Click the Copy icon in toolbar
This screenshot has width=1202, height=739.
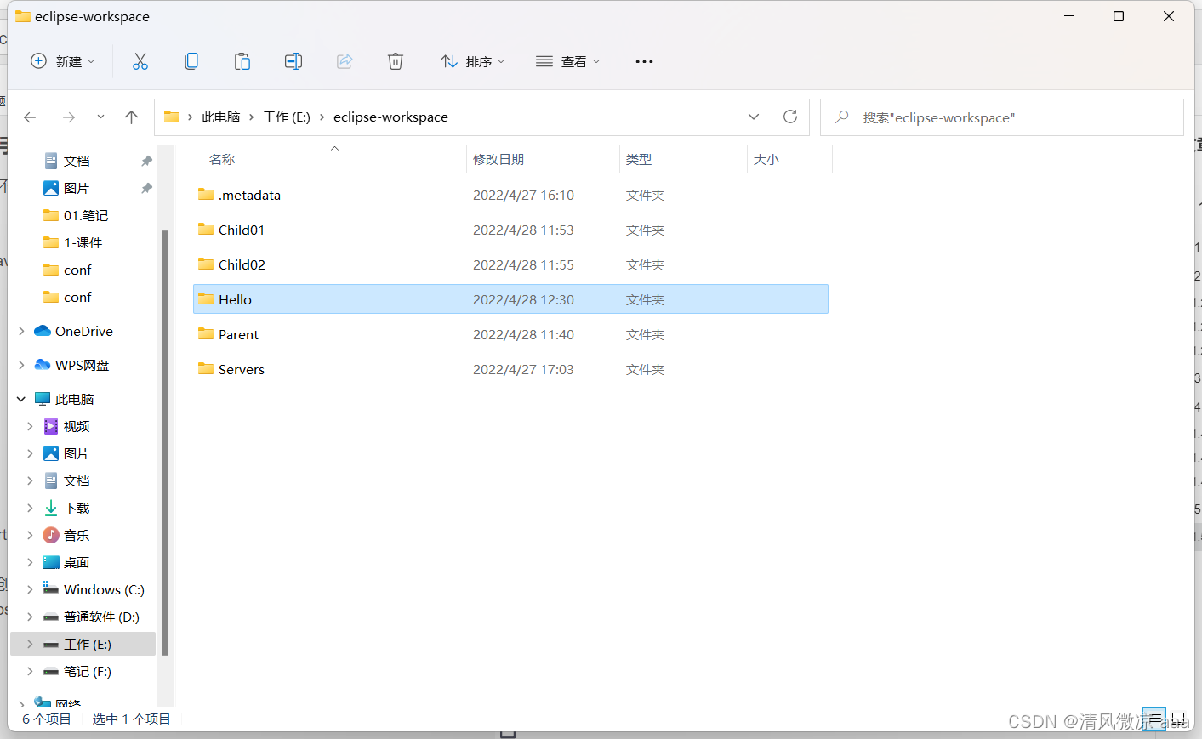[x=191, y=61]
